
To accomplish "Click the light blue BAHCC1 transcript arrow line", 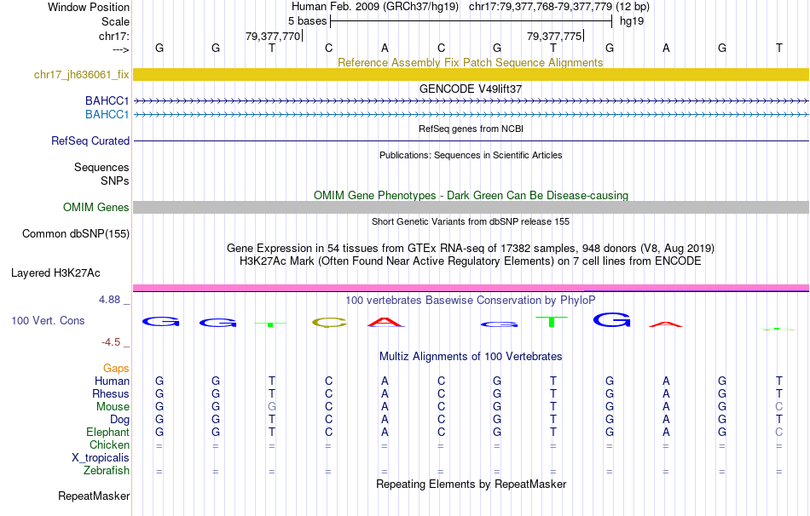I will (x=471, y=114).
